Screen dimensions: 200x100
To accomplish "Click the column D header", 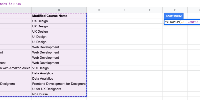I will [124, 10].
